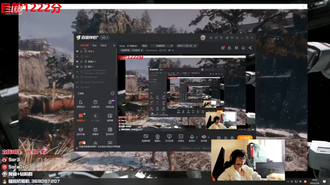Viewport: 330px width, 185px height.
Task: Expand speaker settings arrow
Action: point(209,137)
